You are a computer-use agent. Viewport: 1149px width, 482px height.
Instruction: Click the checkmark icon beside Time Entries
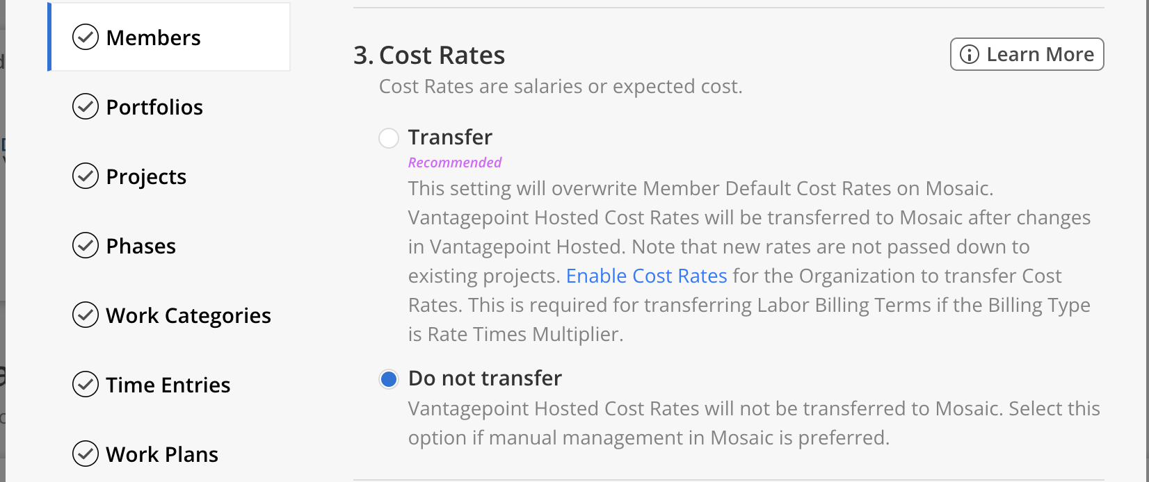pyautogui.click(x=86, y=385)
